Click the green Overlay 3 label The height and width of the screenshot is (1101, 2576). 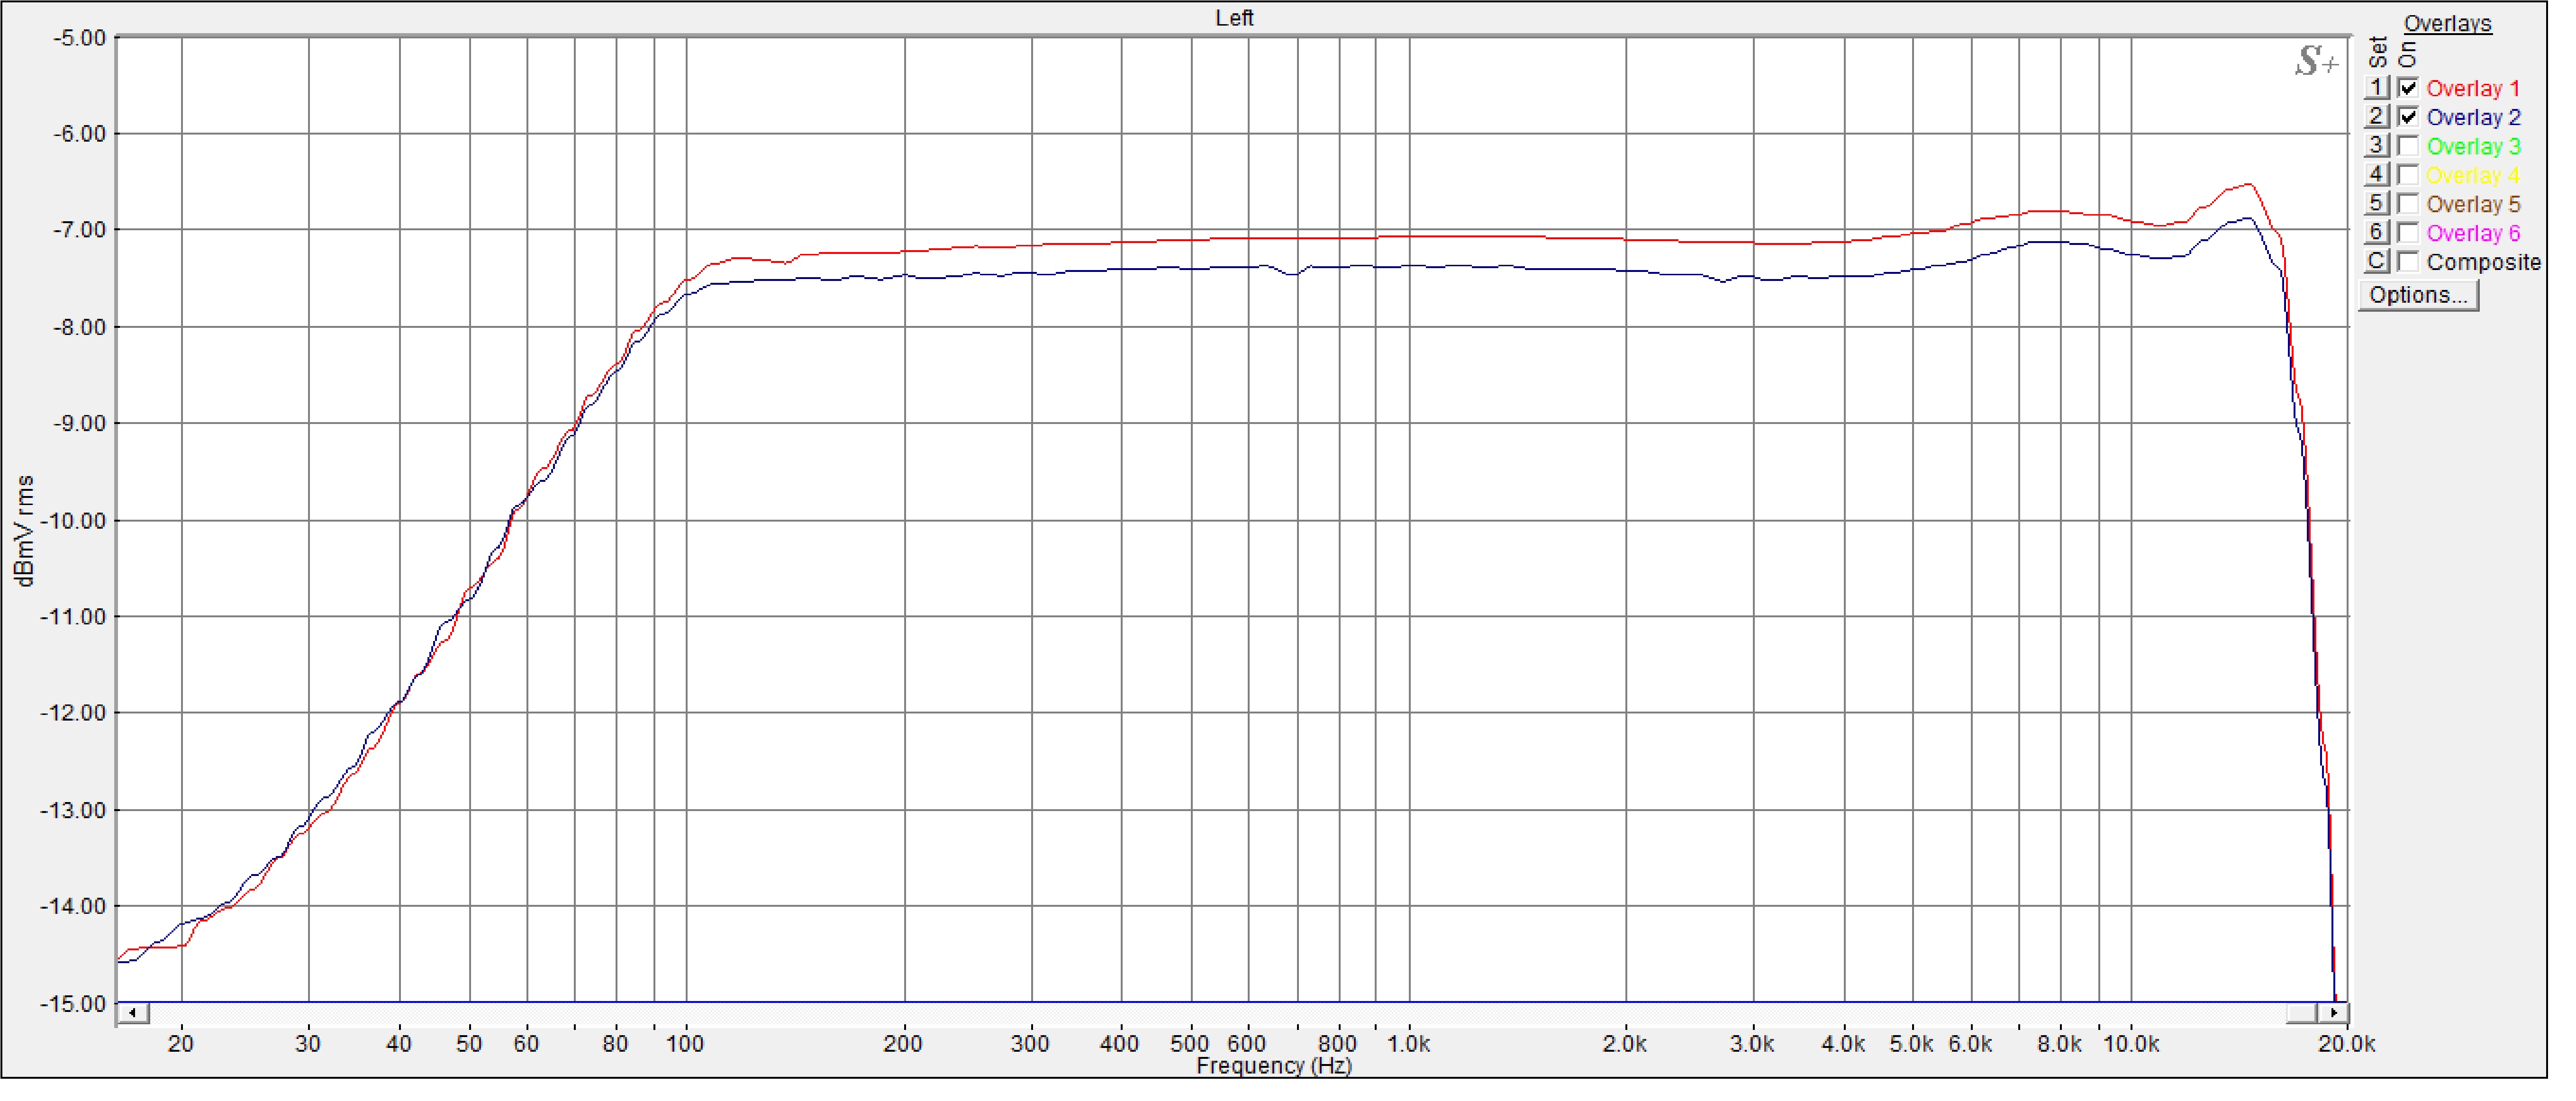click(2473, 146)
